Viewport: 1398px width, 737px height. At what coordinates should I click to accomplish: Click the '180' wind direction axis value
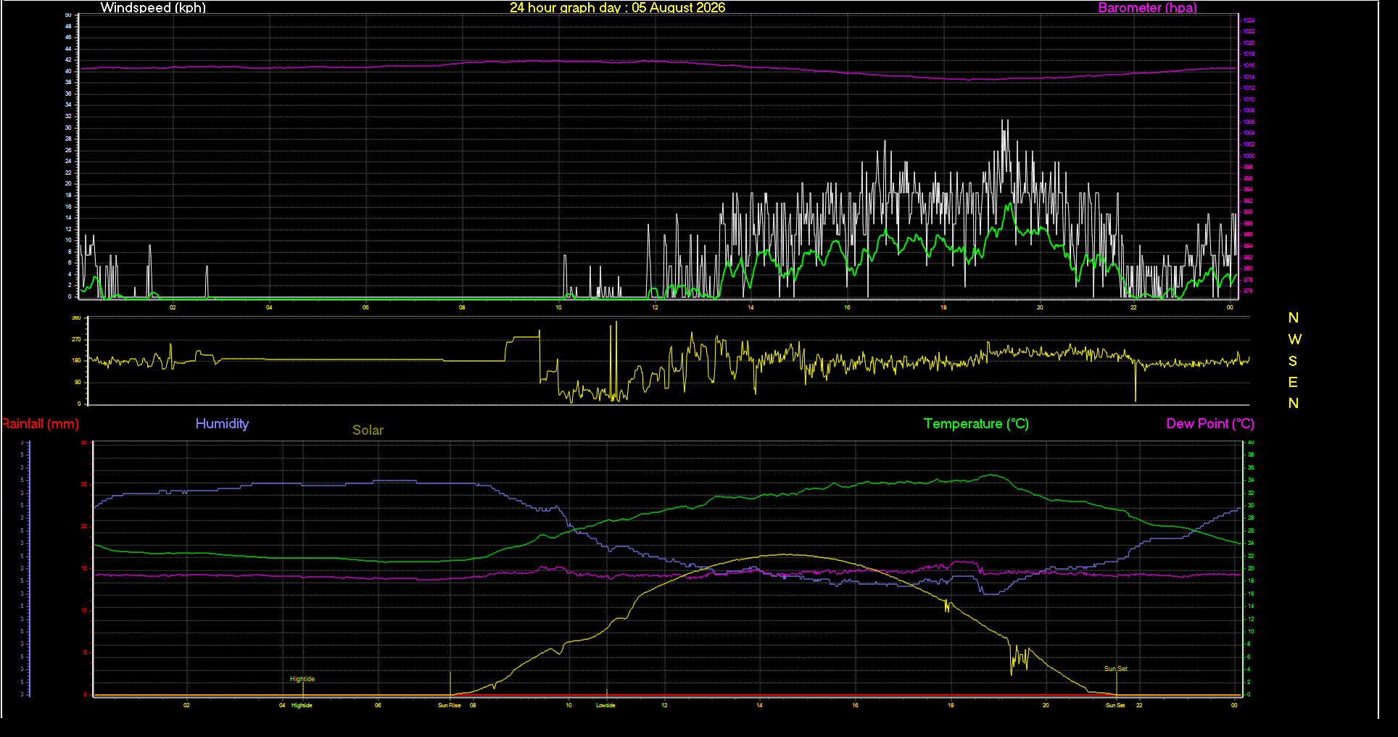pos(76,360)
